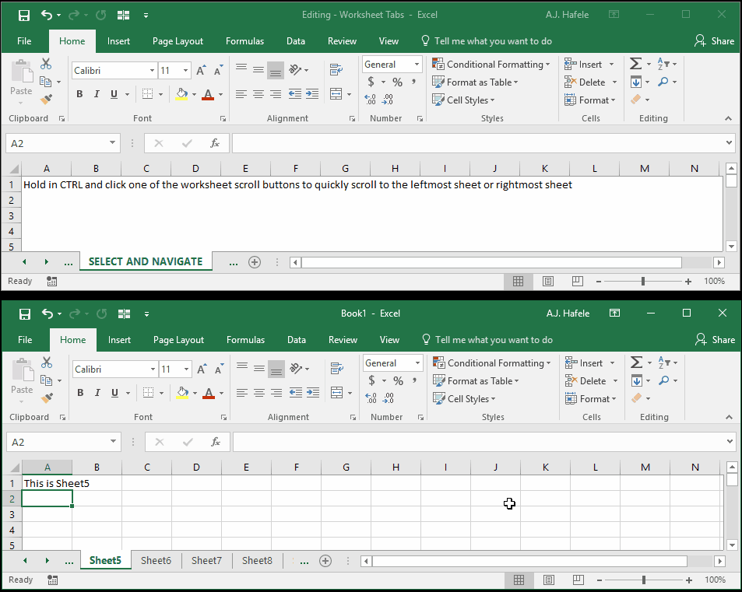Click Wrap Text icon in Book1 window
Viewport: 742px width, 592px height.
(337, 368)
